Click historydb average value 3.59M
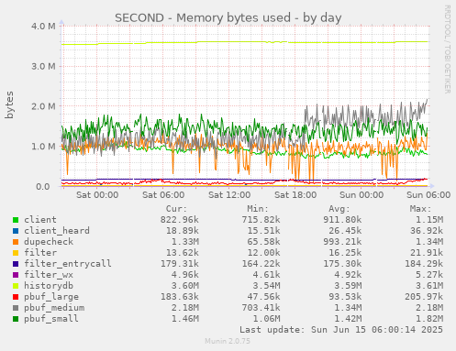 click(348, 286)
